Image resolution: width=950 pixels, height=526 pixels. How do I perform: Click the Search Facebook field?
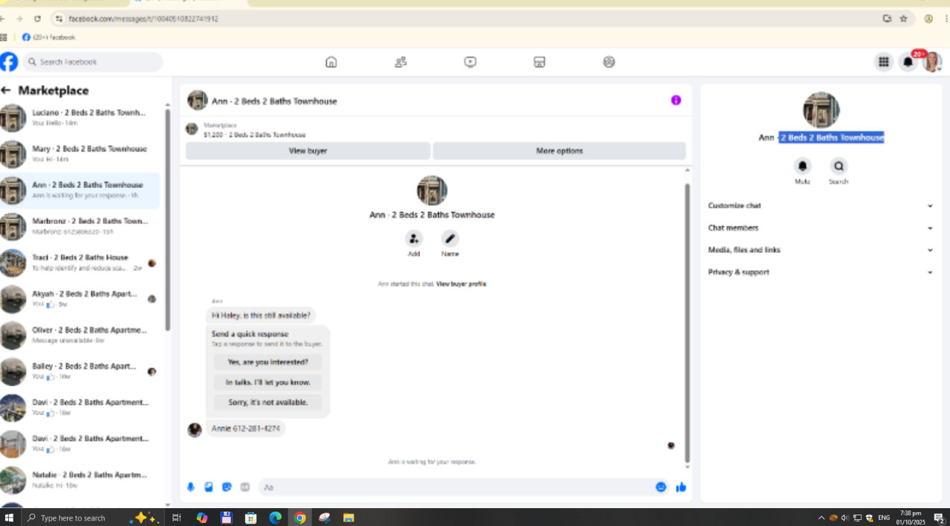tap(93, 62)
